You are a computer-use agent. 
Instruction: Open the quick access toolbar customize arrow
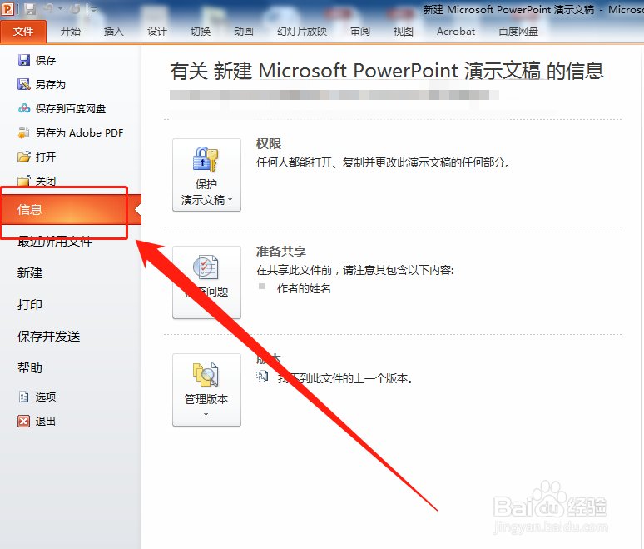(x=94, y=9)
